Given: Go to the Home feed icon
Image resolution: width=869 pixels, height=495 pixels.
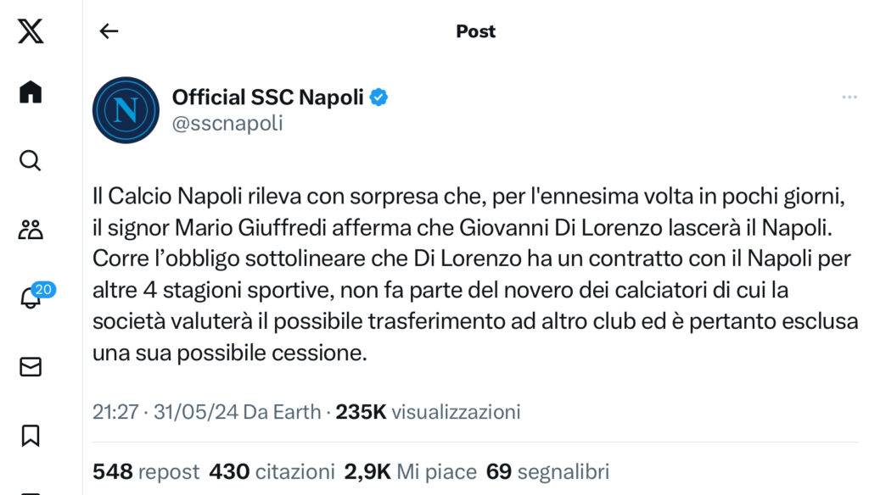Looking at the screenshot, I should click(x=31, y=92).
